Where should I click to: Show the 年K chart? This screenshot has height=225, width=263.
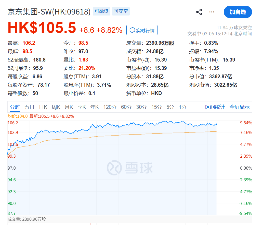[x=95, y=107]
